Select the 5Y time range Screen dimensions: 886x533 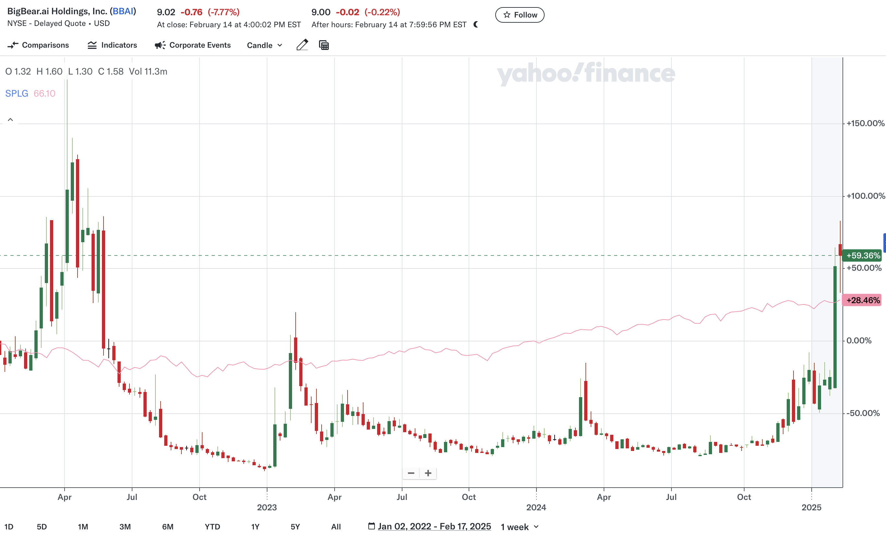(x=295, y=527)
